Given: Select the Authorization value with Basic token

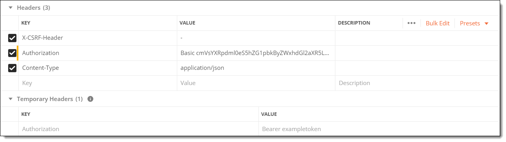Looking at the screenshot, I should 256,53.
